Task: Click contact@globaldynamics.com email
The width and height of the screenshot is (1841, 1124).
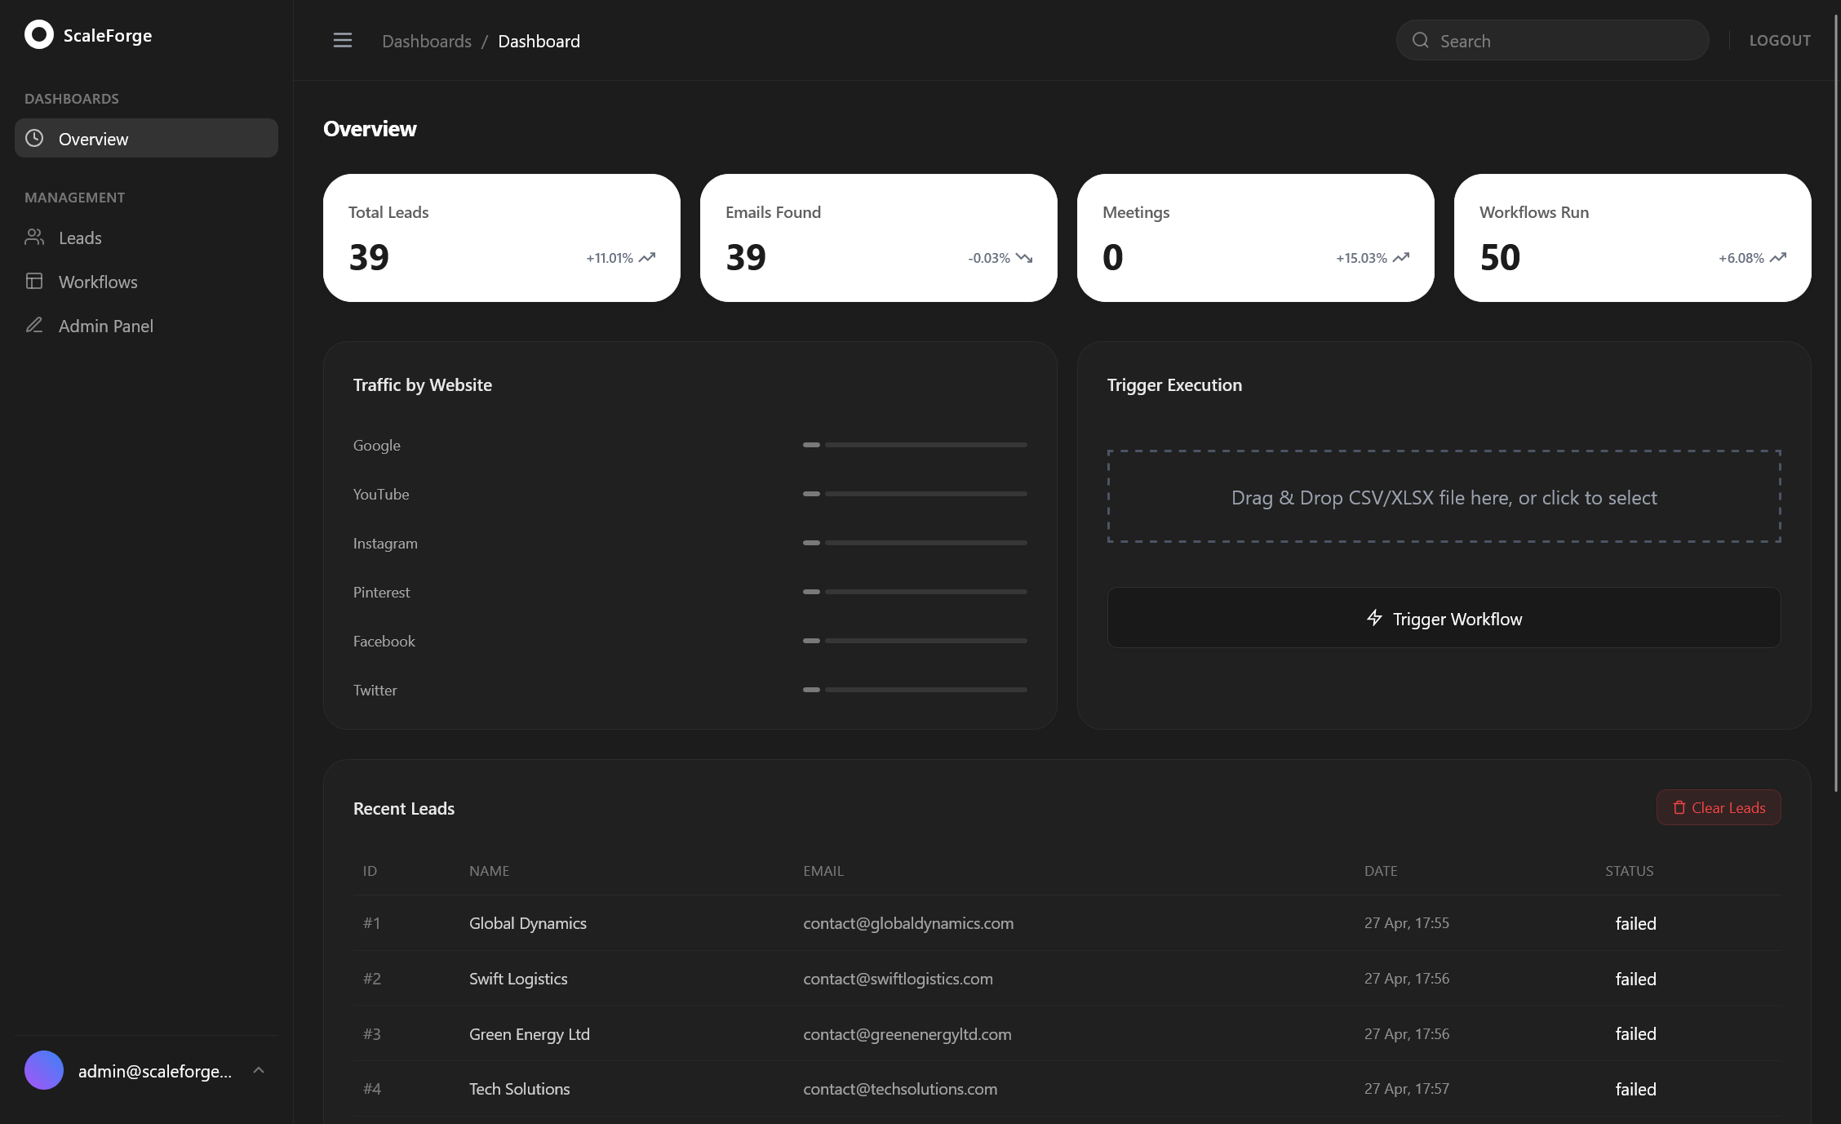Action: tap(908, 923)
